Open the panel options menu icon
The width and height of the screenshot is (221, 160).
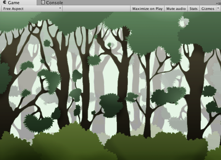tap(218, 3)
